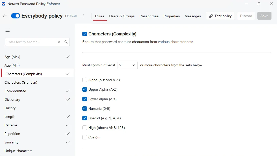
Task: Open the History rule
Action: (37, 108)
